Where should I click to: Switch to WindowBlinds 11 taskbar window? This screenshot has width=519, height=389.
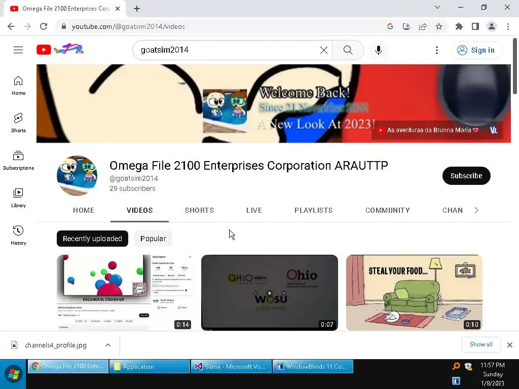313,367
